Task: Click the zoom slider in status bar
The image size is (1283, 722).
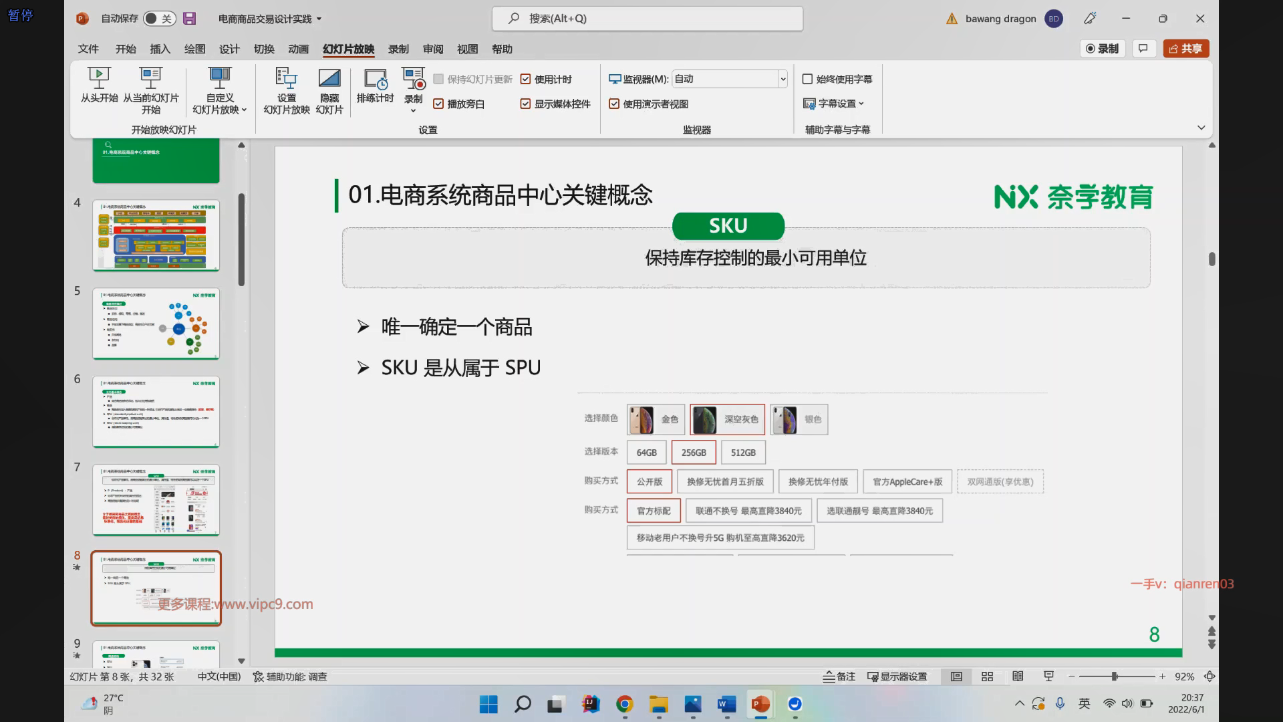Action: [x=1115, y=677]
